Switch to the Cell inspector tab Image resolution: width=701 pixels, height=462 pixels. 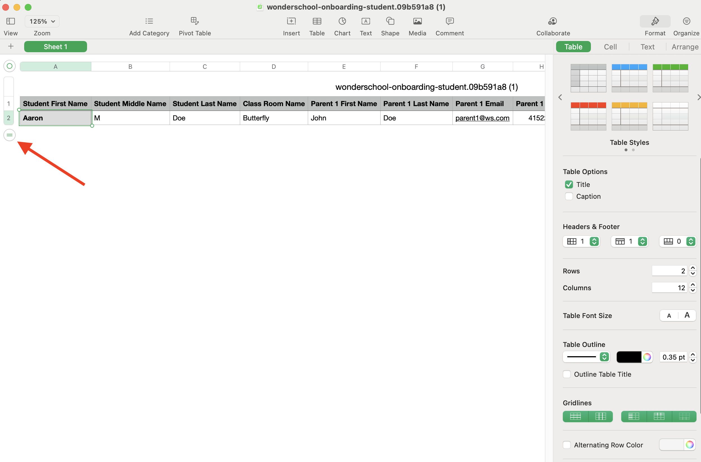[610, 47]
